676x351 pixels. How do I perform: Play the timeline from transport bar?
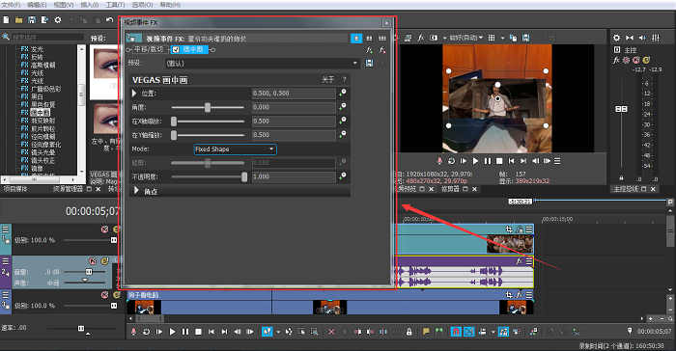(172, 332)
